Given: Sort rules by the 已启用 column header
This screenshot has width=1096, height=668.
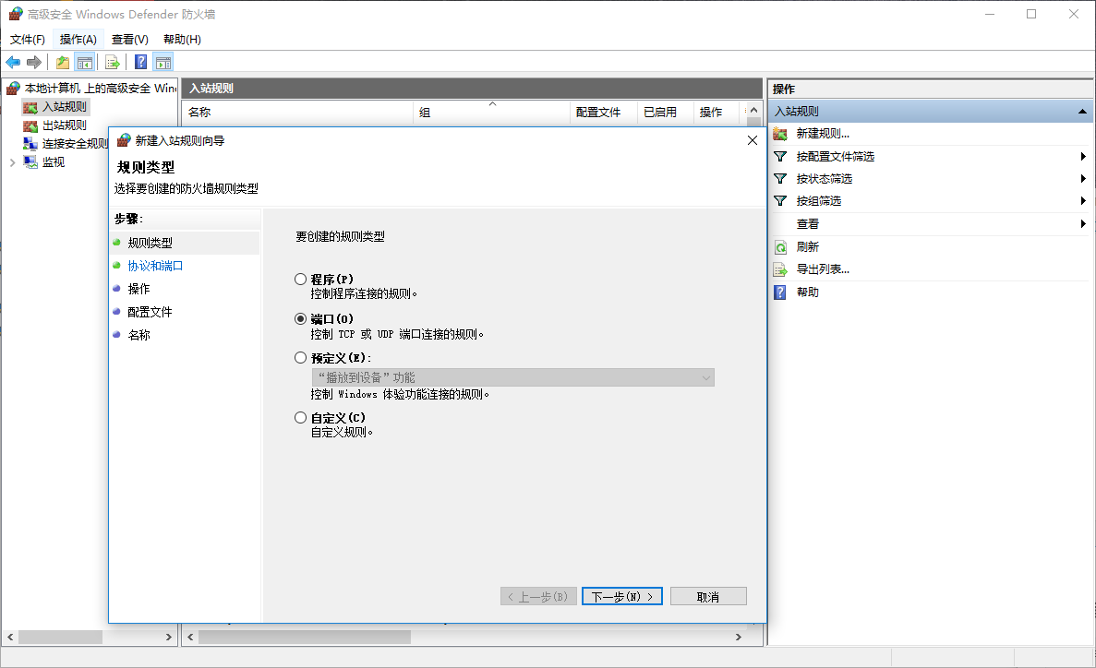Looking at the screenshot, I should (x=666, y=113).
